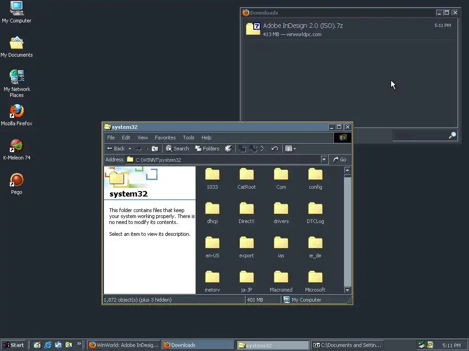Open the History pane icon
The height and width of the screenshot is (351, 469).
[229, 149]
